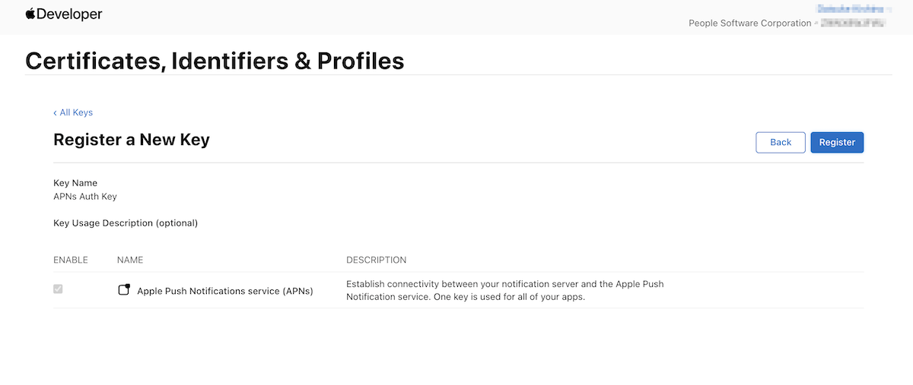The height and width of the screenshot is (385, 913).
Task: Click the NAME column header
Action: (x=130, y=260)
